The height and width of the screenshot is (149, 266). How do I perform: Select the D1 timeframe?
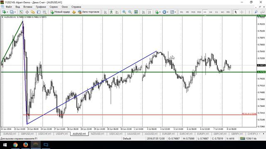click(x=217, y=12)
